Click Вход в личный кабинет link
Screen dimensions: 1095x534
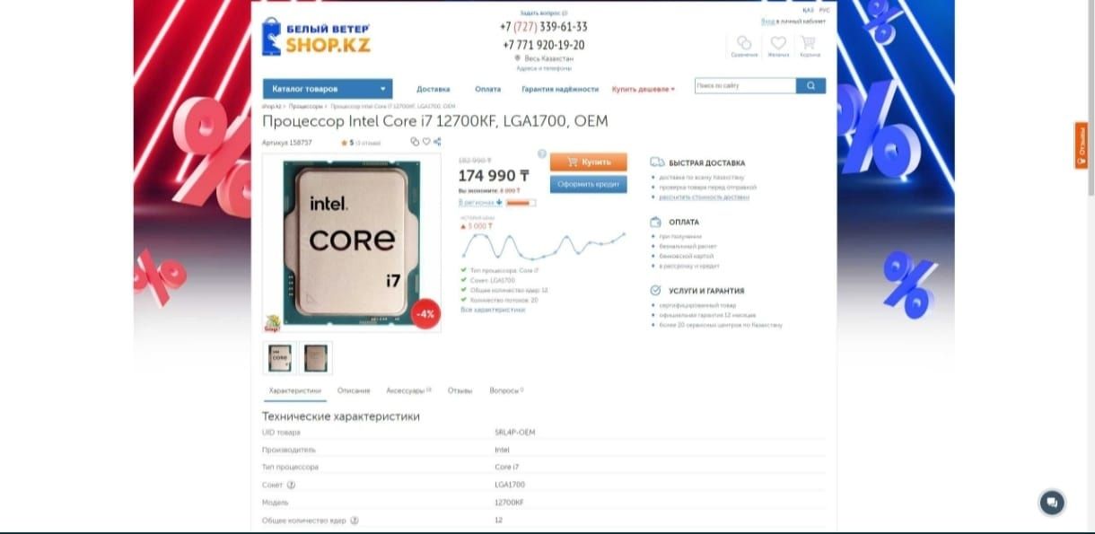point(793,21)
